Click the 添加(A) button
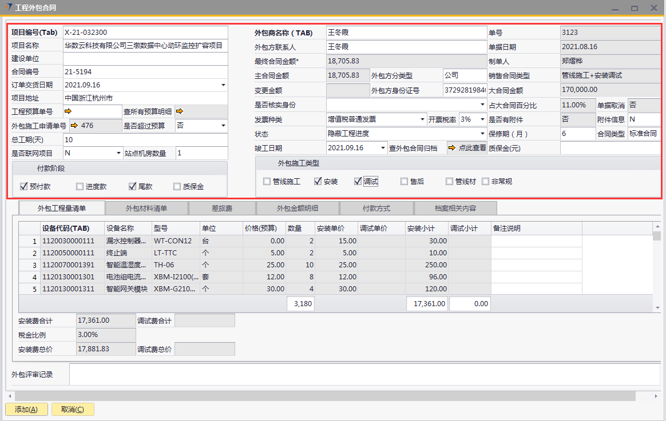Image resolution: width=666 pixels, height=421 pixels. click(26, 409)
